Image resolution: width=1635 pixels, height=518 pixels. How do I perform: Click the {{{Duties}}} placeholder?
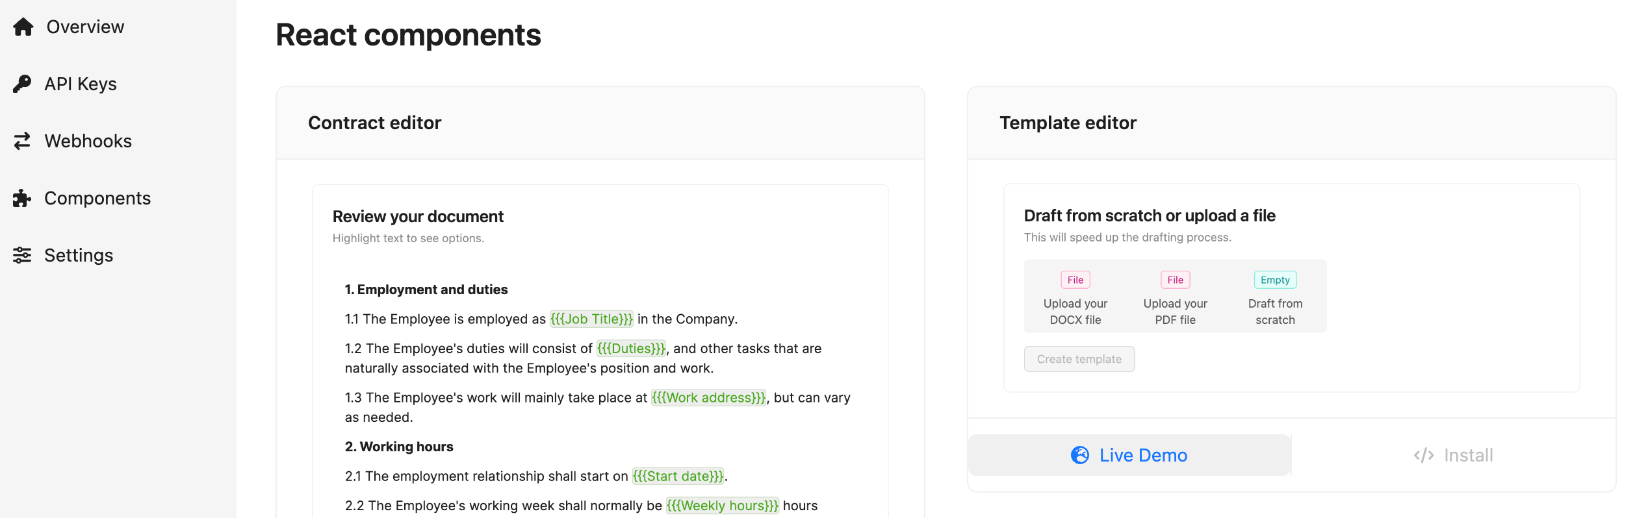(631, 349)
